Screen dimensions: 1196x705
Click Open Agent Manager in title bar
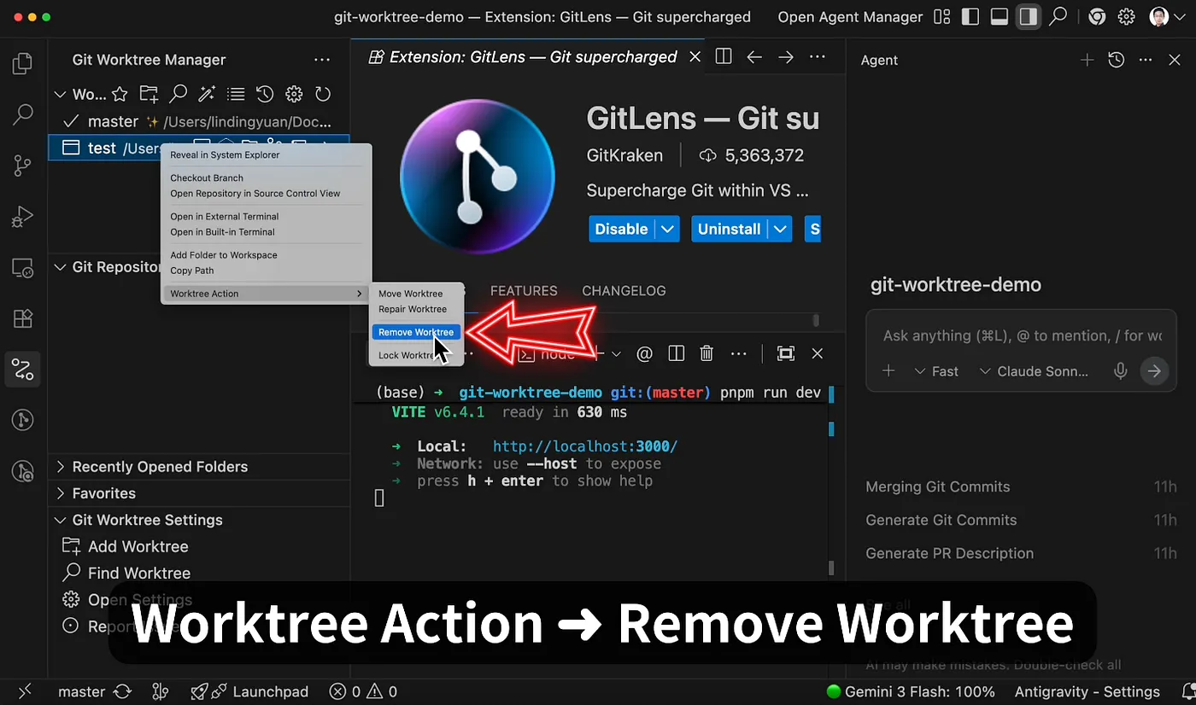(850, 17)
